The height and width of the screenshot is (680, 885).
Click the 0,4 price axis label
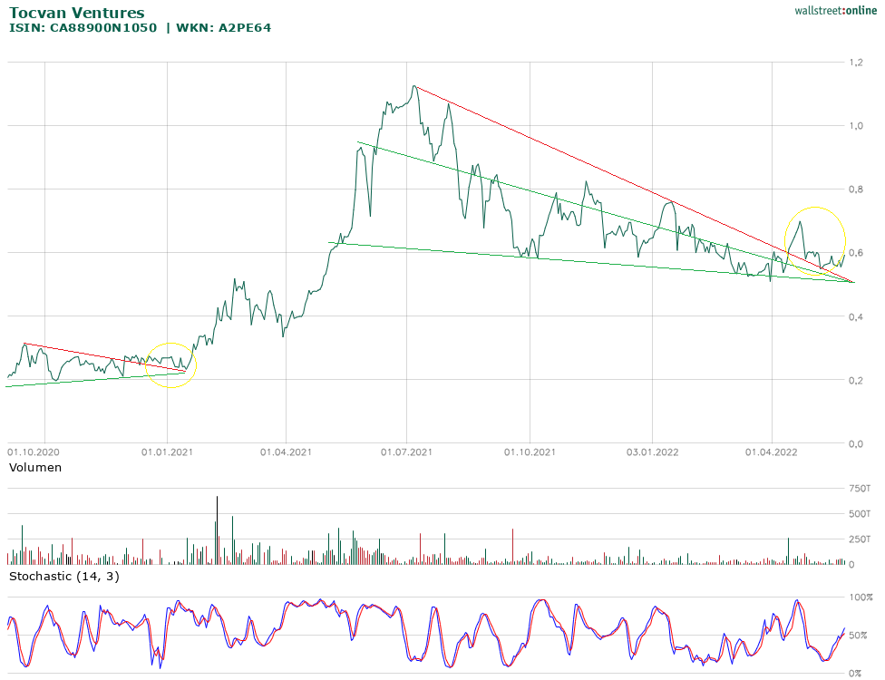(856, 316)
